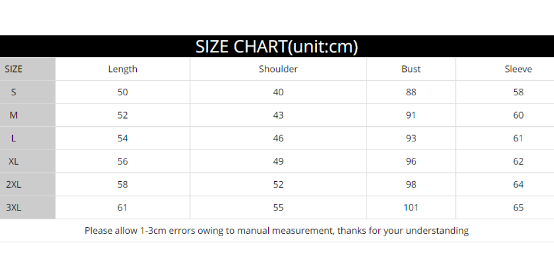554x277 pixels.
Task: Click the Shoulder column header
Action: tap(278, 69)
